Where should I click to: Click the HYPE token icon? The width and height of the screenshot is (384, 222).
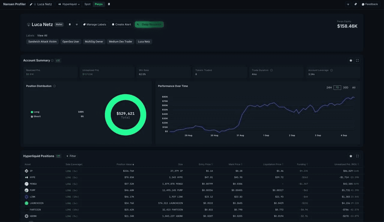click(26, 177)
